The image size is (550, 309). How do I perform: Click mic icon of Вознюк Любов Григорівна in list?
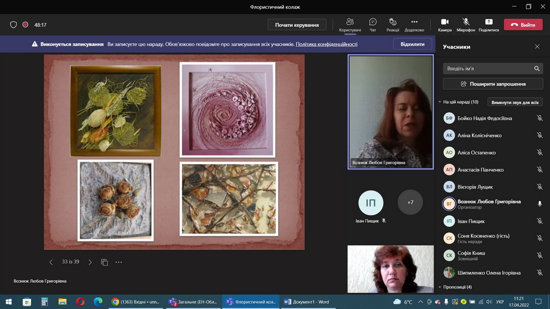click(539, 204)
